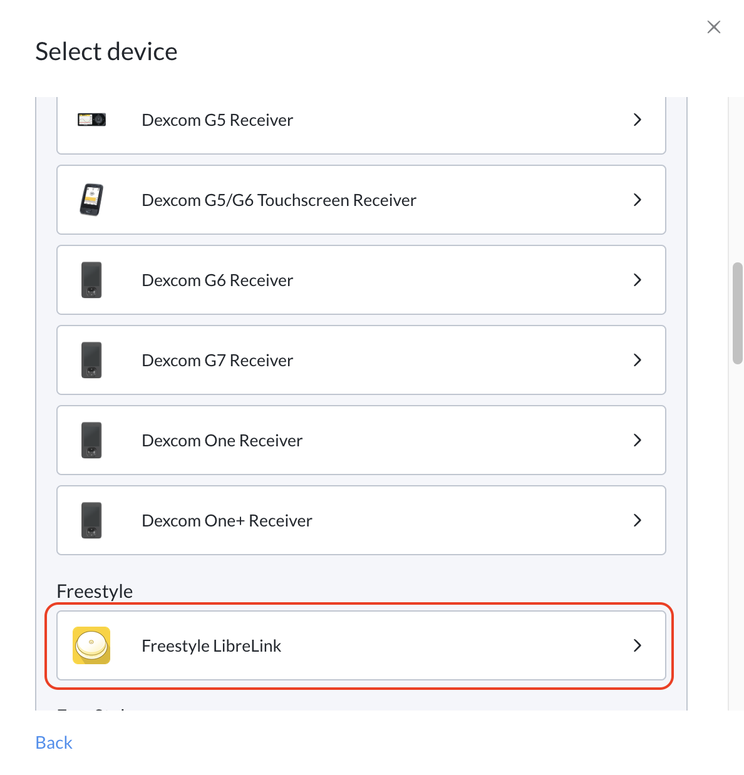The height and width of the screenshot is (775, 744).
Task: Click the device list scrollbar thumb
Action: coord(738,313)
